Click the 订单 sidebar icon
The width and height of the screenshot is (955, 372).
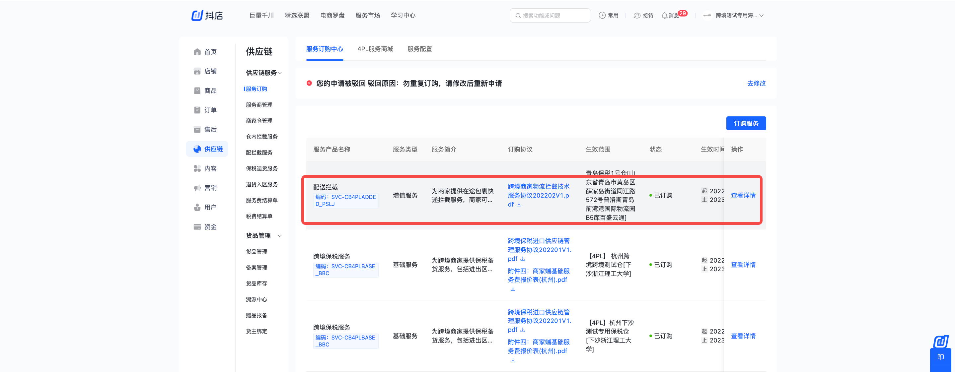coord(197,110)
